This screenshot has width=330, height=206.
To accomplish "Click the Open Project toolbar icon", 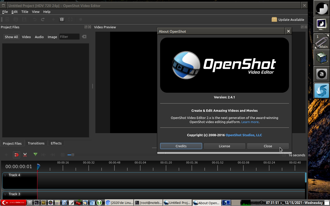I will [x=16, y=19].
